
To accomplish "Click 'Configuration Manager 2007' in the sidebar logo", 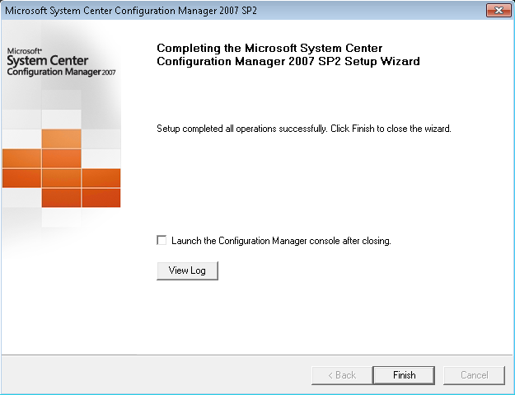I will coord(61,72).
